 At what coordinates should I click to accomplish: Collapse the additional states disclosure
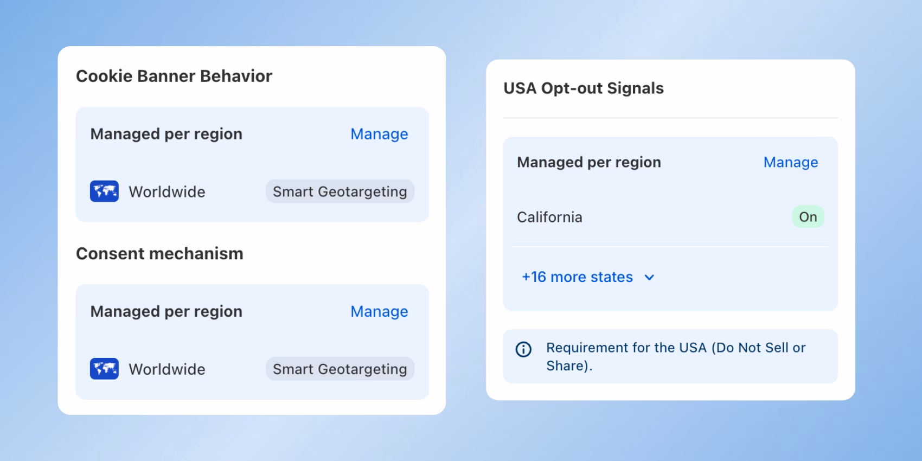[x=577, y=277]
